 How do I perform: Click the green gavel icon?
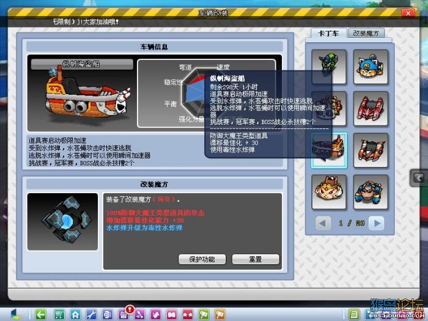(x=204, y=315)
